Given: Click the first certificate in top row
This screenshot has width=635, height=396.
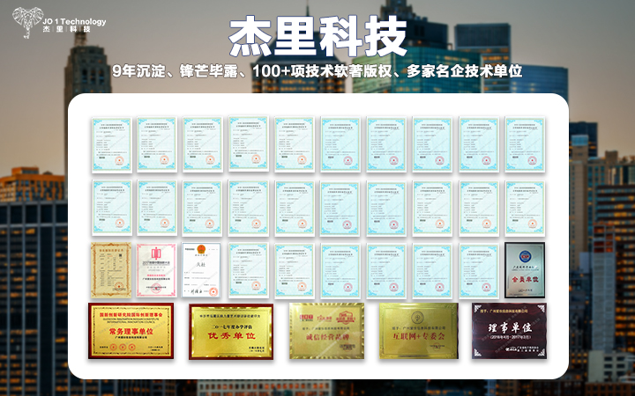Looking at the screenshot, I should pyautogui.click(x=110, y=143).
